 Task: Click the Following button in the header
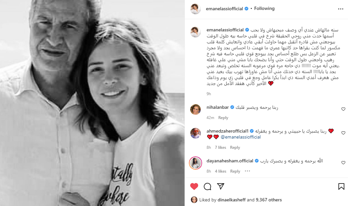coord(264,8)
